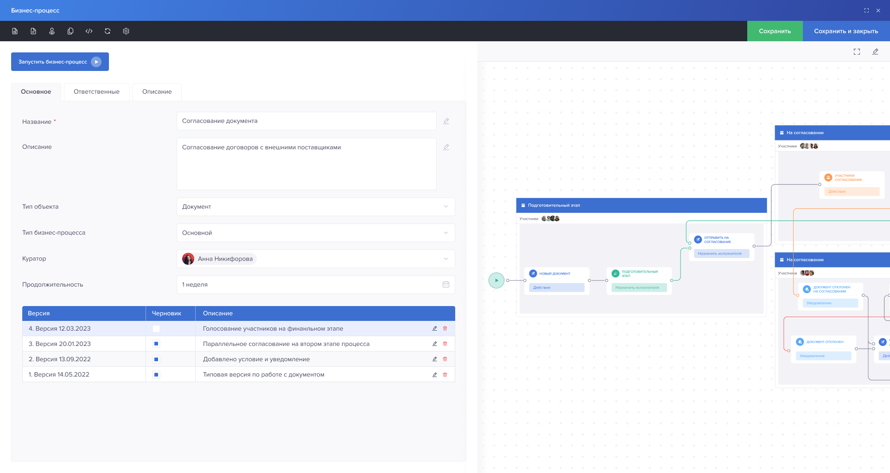Expand diagram to fullscreen view
This screenshot has width=890, height=473.
[857, 52]
